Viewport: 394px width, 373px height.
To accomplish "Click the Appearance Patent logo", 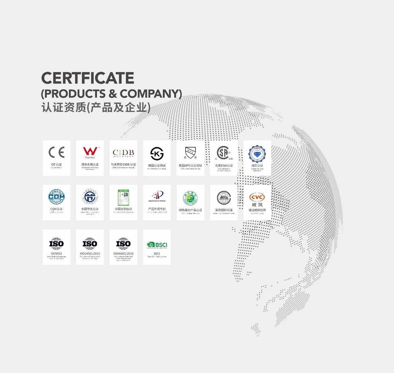I will (x=157, y=196).
